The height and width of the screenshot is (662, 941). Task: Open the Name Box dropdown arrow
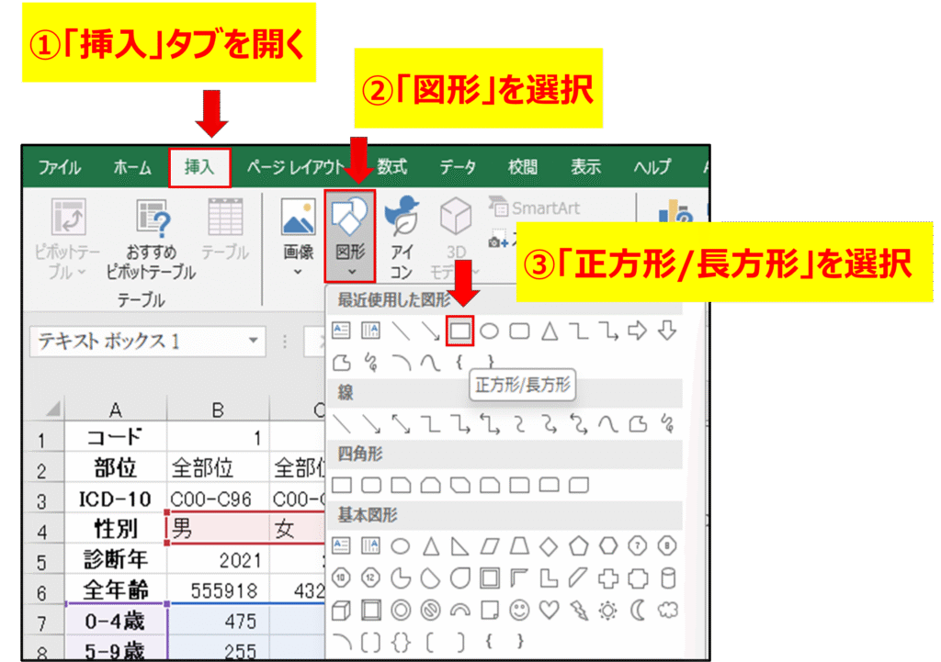(x=254, y=342)
